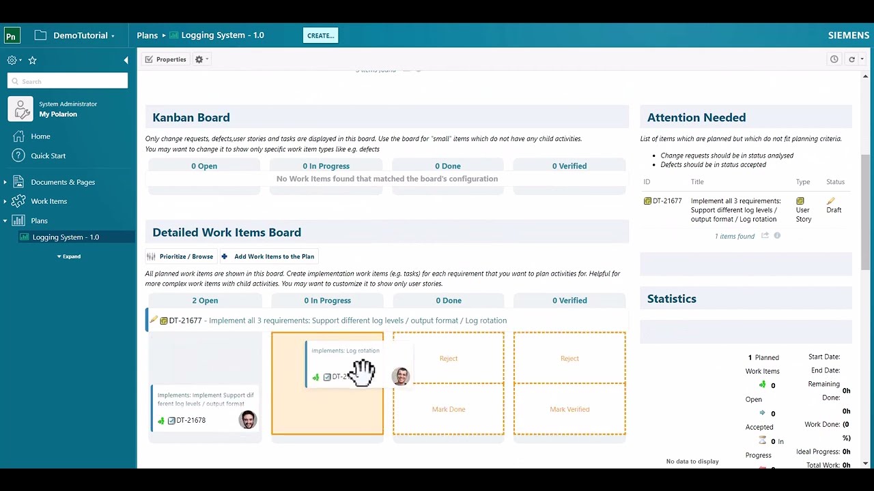Click the Title column header
Viewport: 874px width, 491px height.
pos(697,182)
